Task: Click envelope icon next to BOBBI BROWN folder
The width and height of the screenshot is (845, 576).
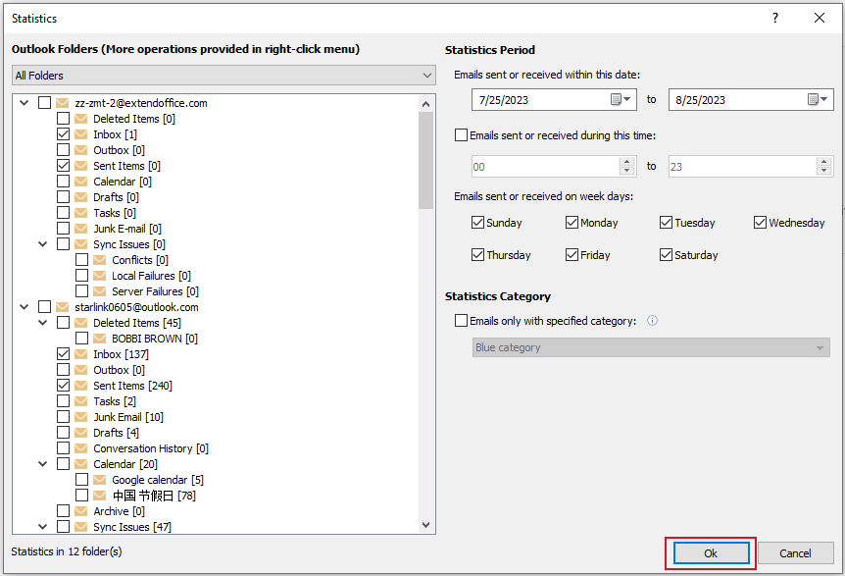Action: [x=99, y=339]
